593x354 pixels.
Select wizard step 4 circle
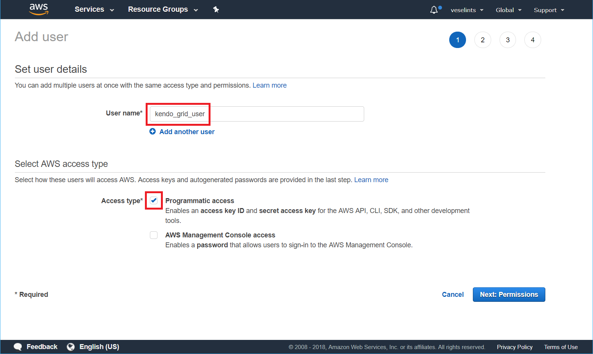(x=532, y=40)
